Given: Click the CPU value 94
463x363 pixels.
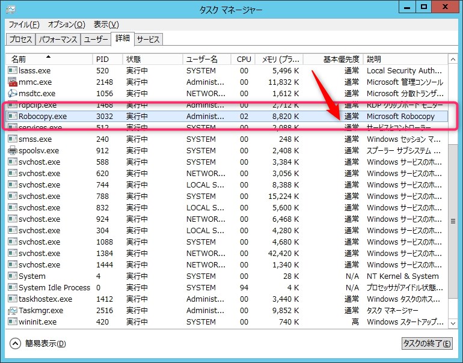Looking at the screenshot, I should click(244, 287).
